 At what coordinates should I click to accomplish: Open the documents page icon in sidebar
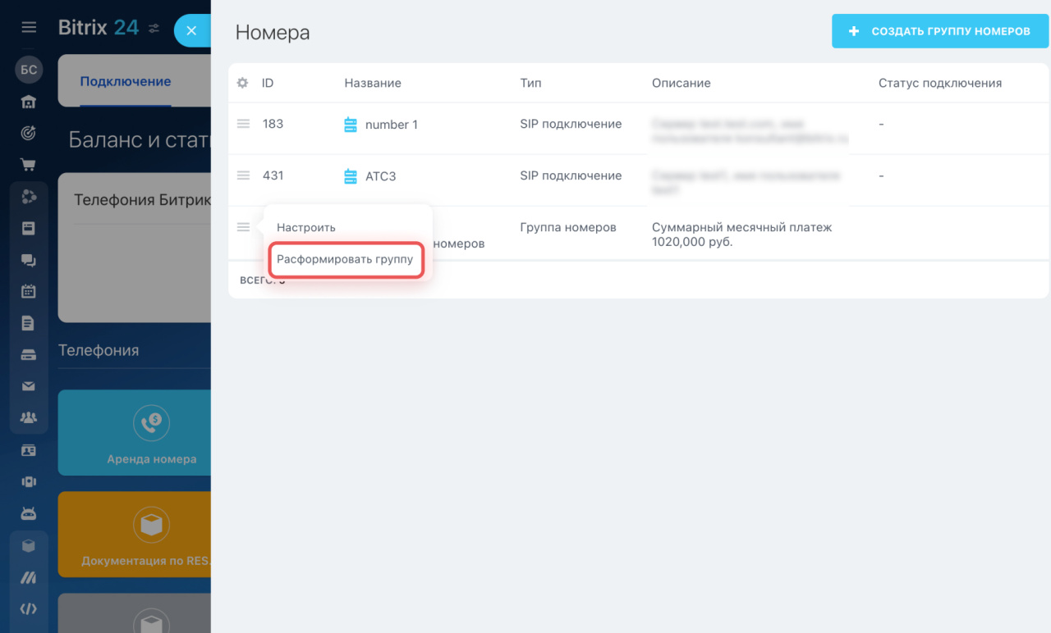click(29, 323)
